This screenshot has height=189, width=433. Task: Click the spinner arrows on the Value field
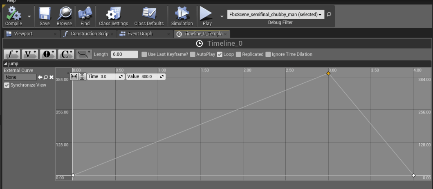coord(162,77)
